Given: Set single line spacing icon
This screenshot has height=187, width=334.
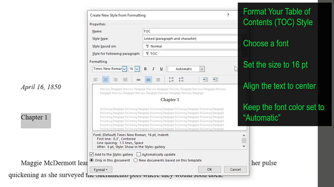Looking at the screenshot, I should pos(139,80).
